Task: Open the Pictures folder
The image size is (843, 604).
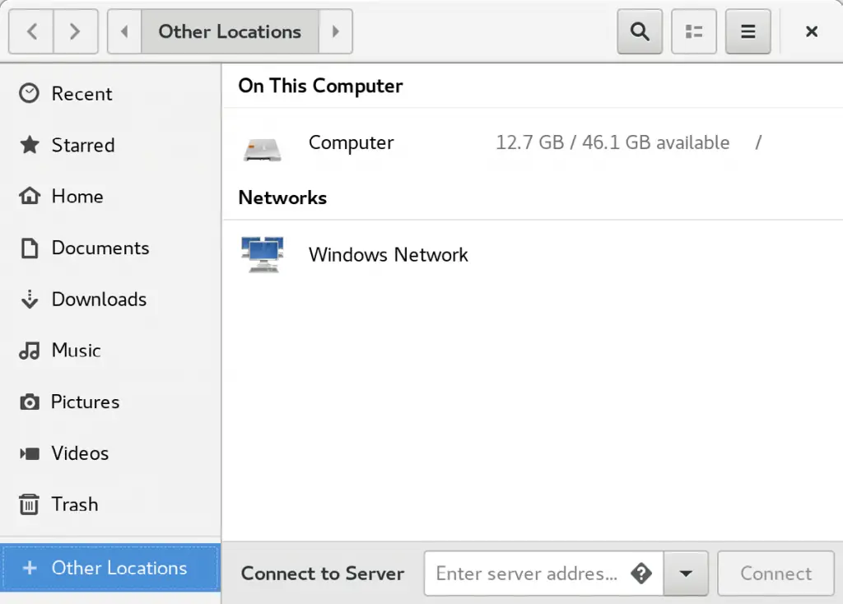Action: pyautogui.click(x=86, y=402)
